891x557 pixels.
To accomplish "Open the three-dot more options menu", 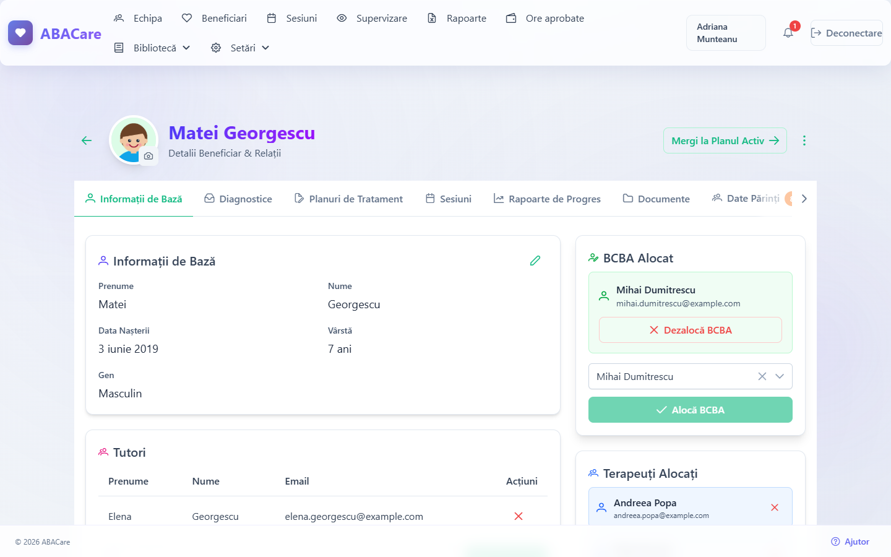I will pyautogui.click(x=804, y=140).
